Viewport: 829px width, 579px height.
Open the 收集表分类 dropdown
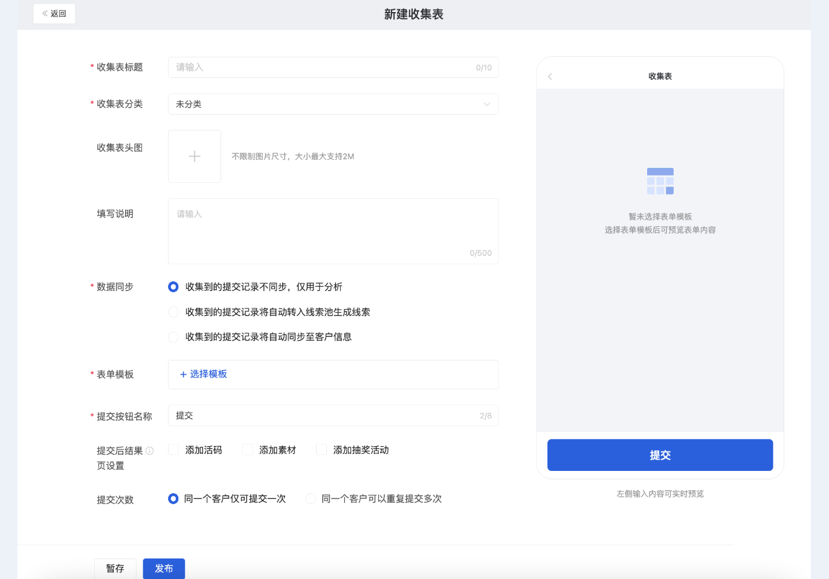[x=333, y=104]
